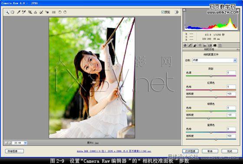Viewport: 243px width, 164px height.
Task: Select the Hand tool
Action: coord(13,12)
